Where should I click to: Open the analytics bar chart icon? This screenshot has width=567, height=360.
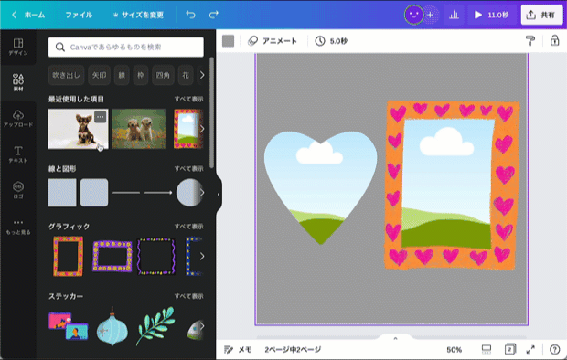coord(454,15)
